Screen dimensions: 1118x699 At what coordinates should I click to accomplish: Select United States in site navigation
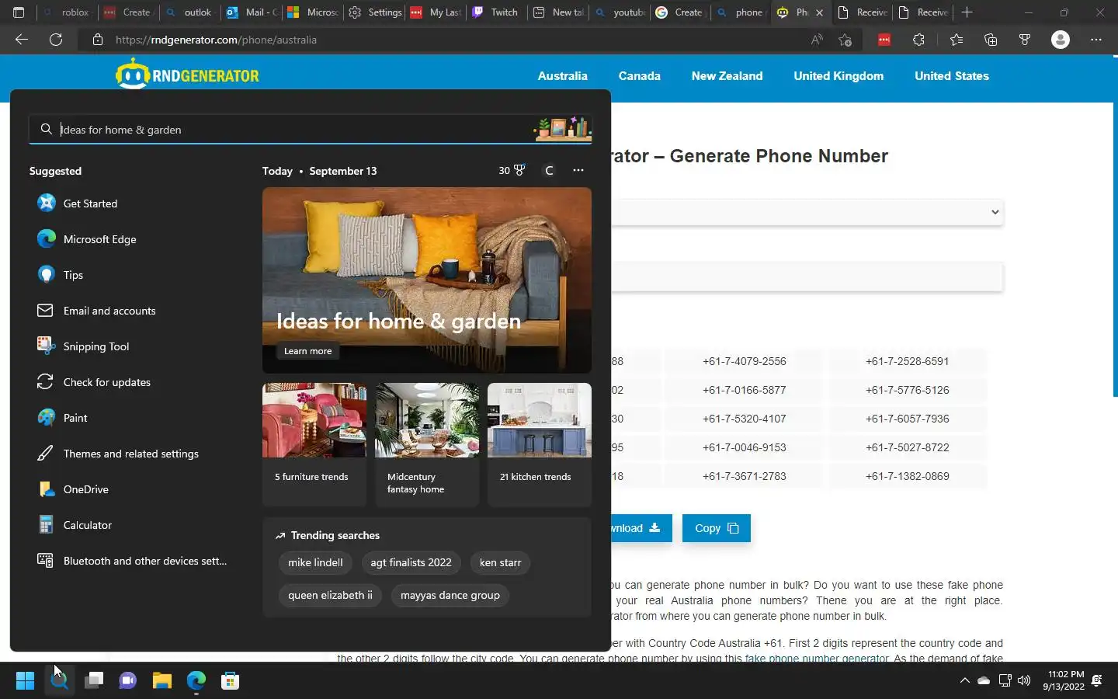click(x=951, y=76)
